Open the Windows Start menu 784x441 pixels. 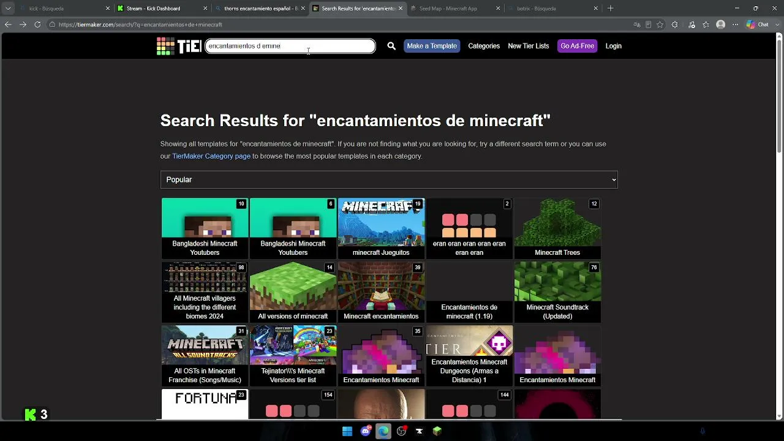tap(347, 431)
